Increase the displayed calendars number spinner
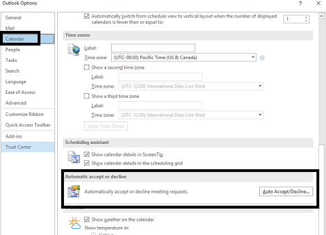The height and width of the screenshot is (235, 326). click(x=306, y=17)
